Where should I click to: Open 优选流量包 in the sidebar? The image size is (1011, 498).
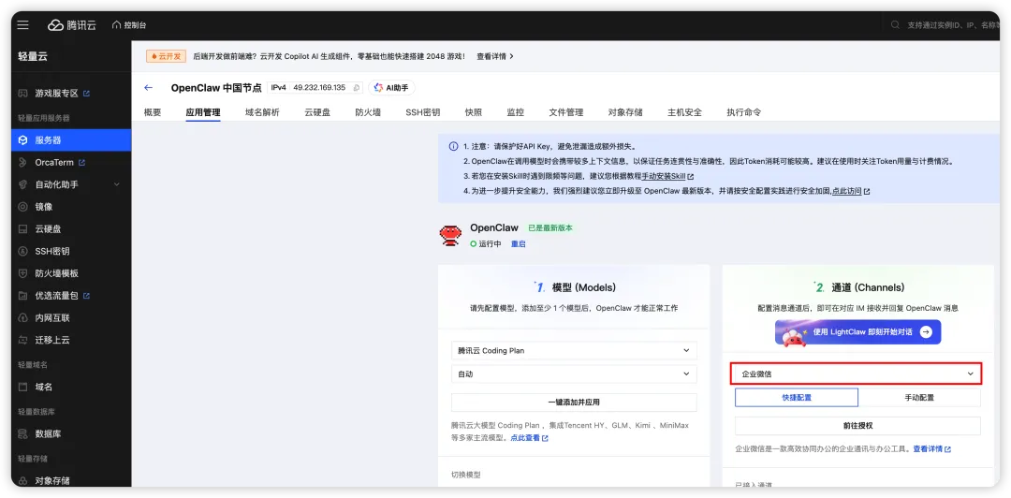point(57,296)
